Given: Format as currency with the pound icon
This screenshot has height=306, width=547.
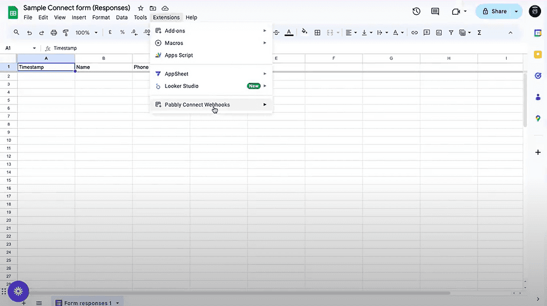Looking at the screenshot, I should pyautogui.click(x=110, y=32).
